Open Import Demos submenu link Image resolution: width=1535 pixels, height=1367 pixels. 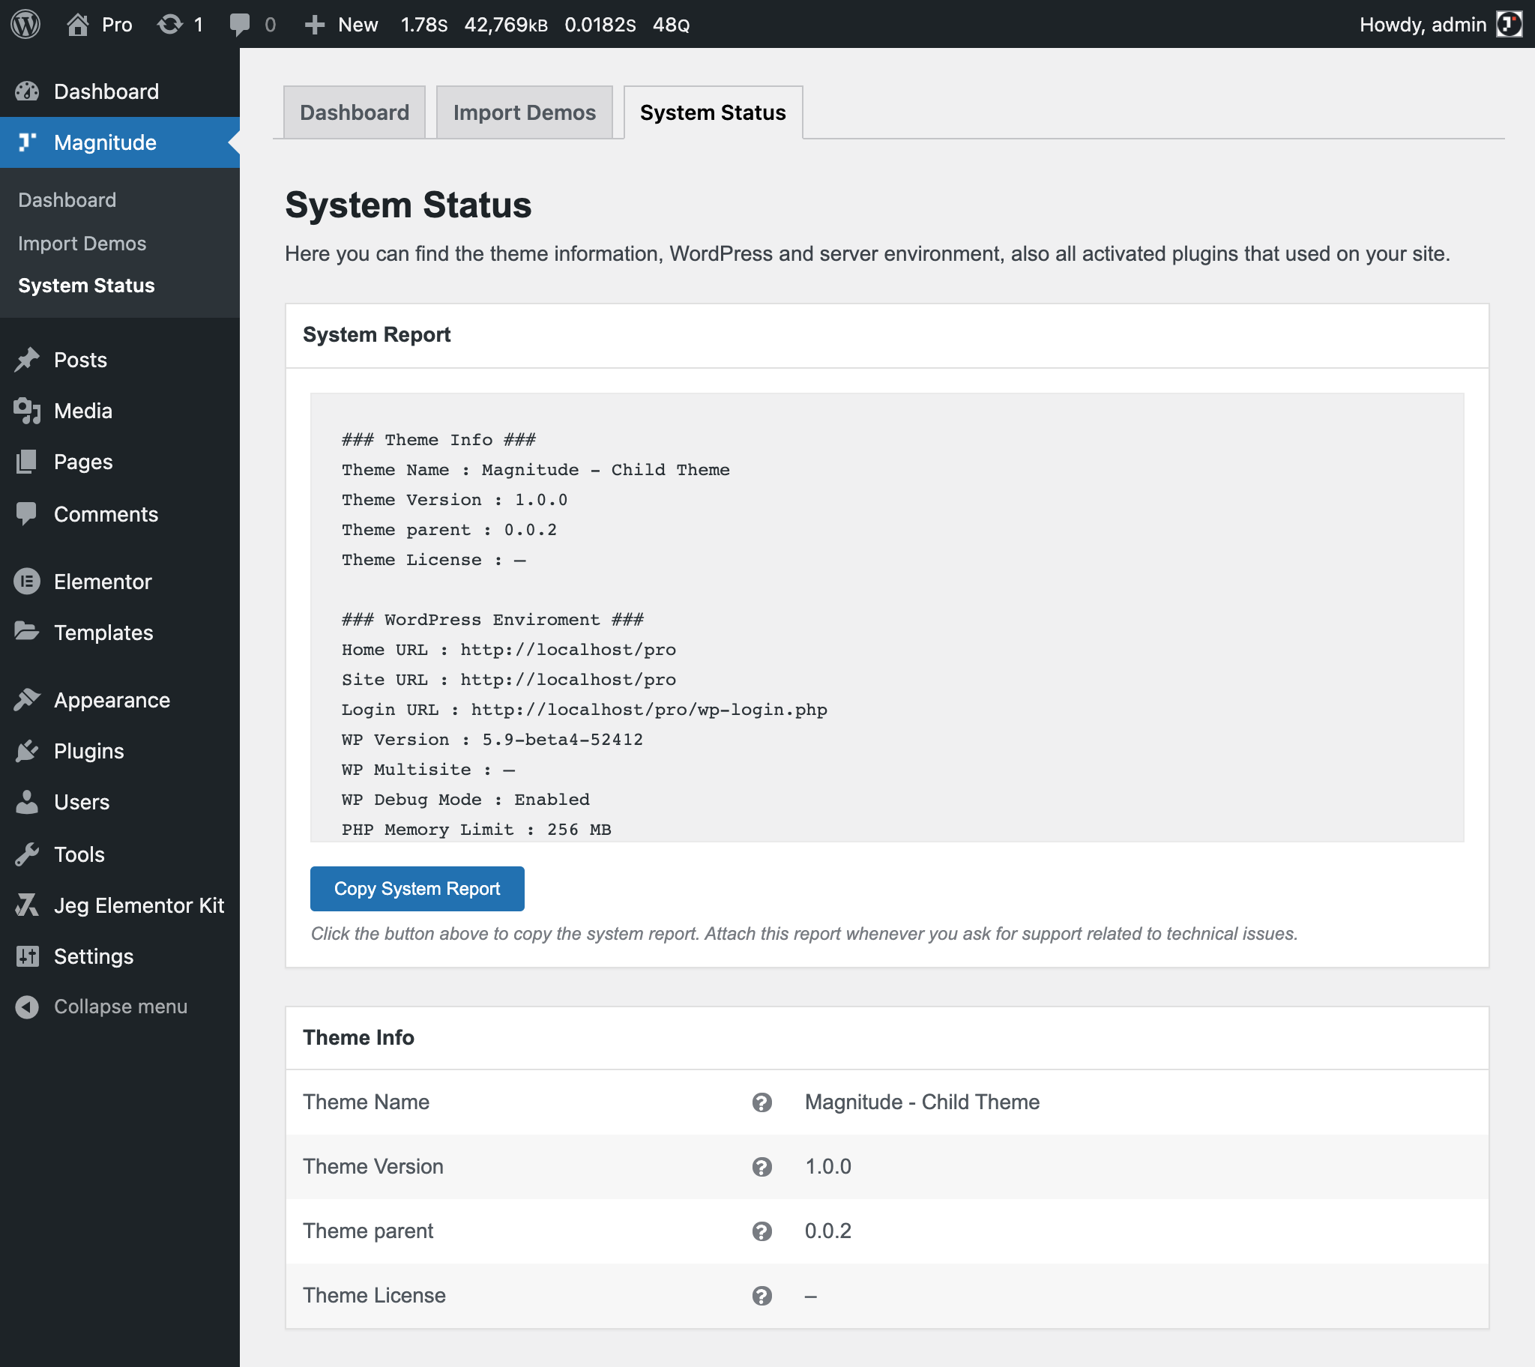point(82,244)
